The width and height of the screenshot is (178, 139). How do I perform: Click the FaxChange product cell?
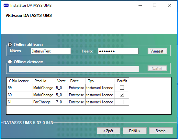click(x=43, y=102)
